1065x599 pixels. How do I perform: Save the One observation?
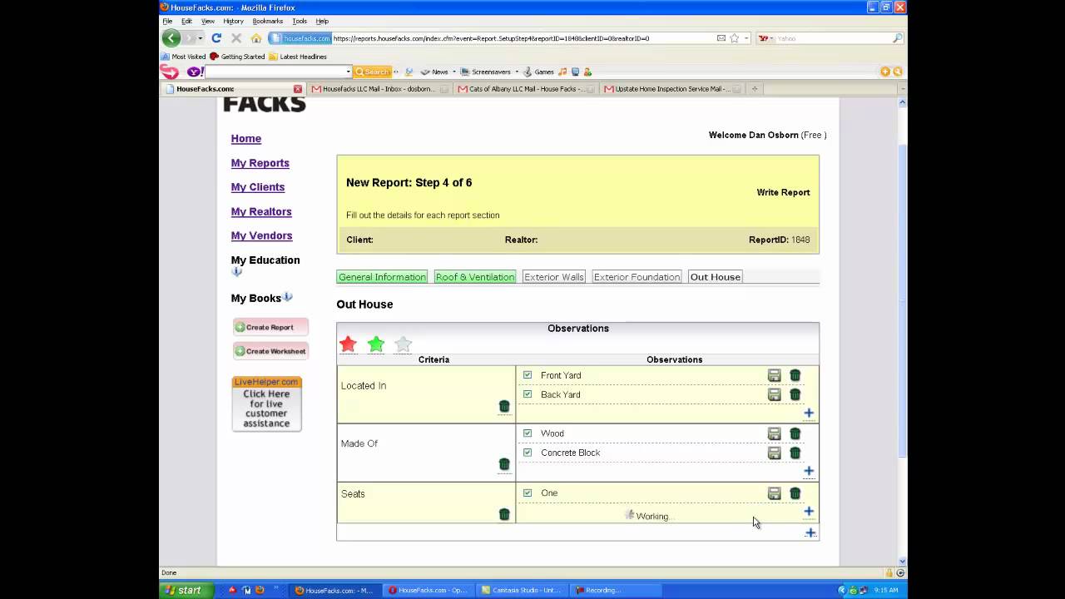point(774,493)
